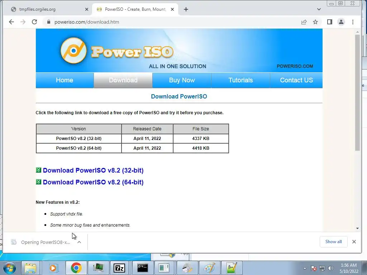Image resolution: width=367 pixels, height=275 pixels.
Task: Click the browser forward arrow
Action: pos(23,22)
